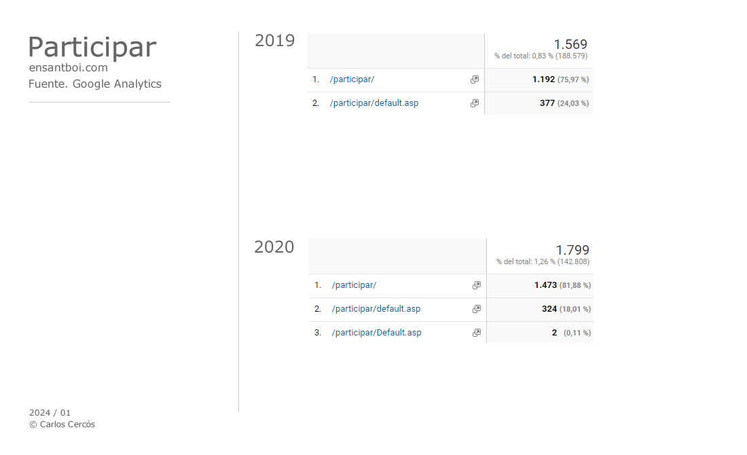Click the 1.569 total for 2019
This screenshot has height=455, width=747.
570,44
